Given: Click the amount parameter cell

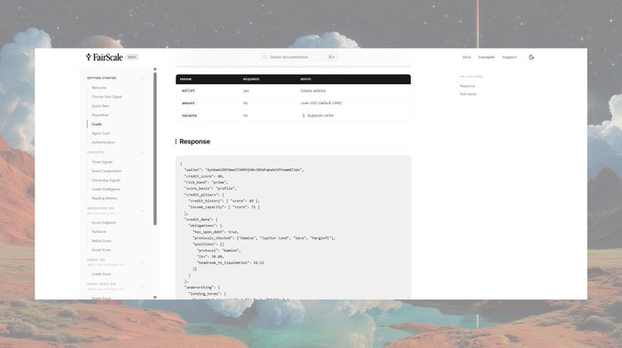Looking at the screenshot, I should click(188, 103).
